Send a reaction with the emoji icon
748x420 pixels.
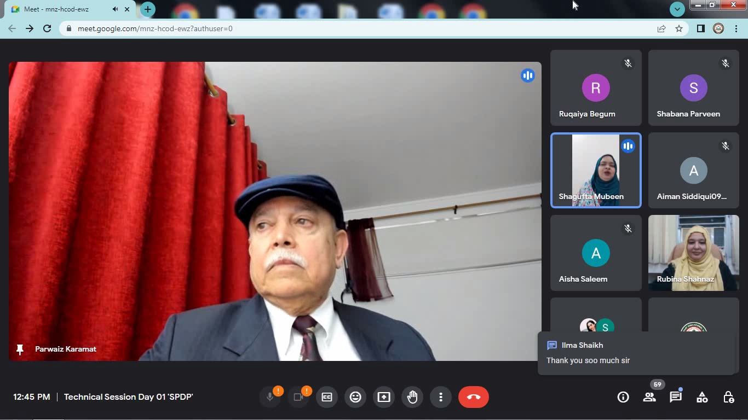[x=355, y=397]
